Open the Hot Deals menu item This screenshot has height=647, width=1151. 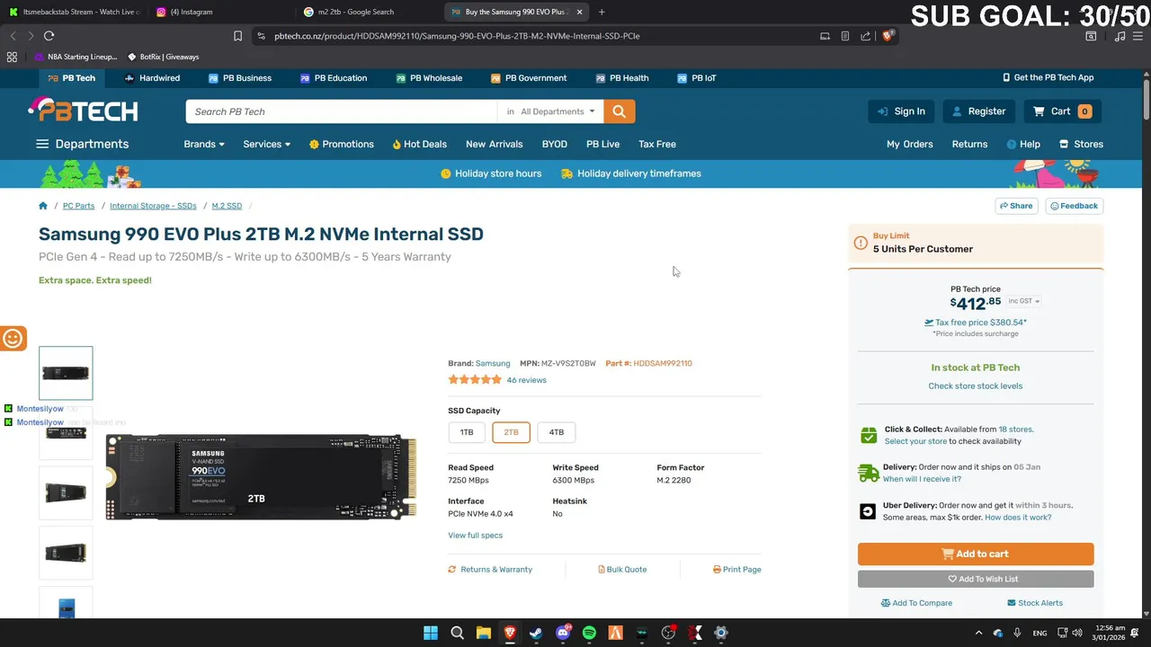coord(419,144)
